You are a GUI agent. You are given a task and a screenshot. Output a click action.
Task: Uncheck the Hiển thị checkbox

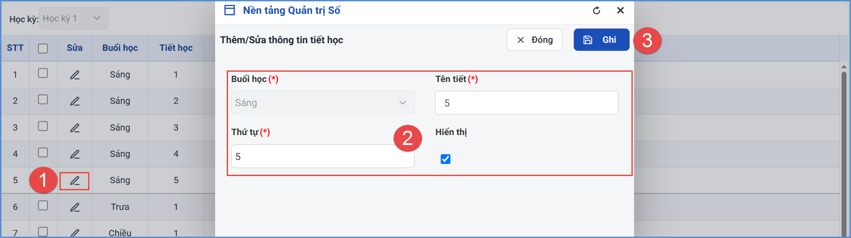(x=445, y=159)
